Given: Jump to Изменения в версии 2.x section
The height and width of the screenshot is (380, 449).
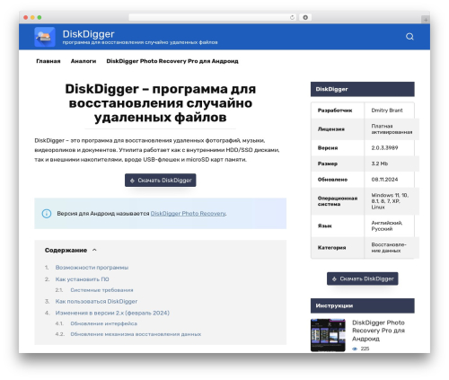Looking at the screenshot, I should click(x=112, y=313).
